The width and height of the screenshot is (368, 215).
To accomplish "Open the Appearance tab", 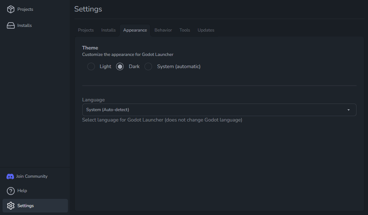I will 135,30.
